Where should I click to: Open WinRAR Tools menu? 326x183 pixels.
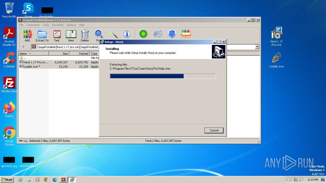(46, 25)
